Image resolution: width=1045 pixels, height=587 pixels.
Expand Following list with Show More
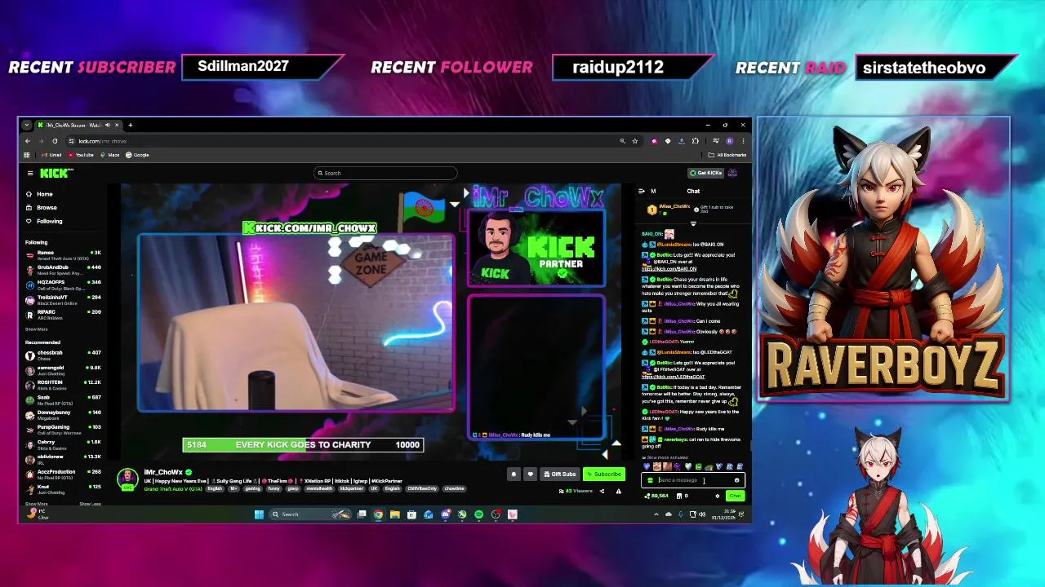click(x=36, y=329)
